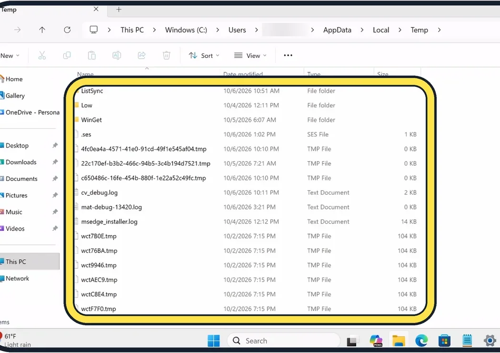Click the Rename icon in toolbar
Screen dimensions: 500x353
(x=117, y=55)
